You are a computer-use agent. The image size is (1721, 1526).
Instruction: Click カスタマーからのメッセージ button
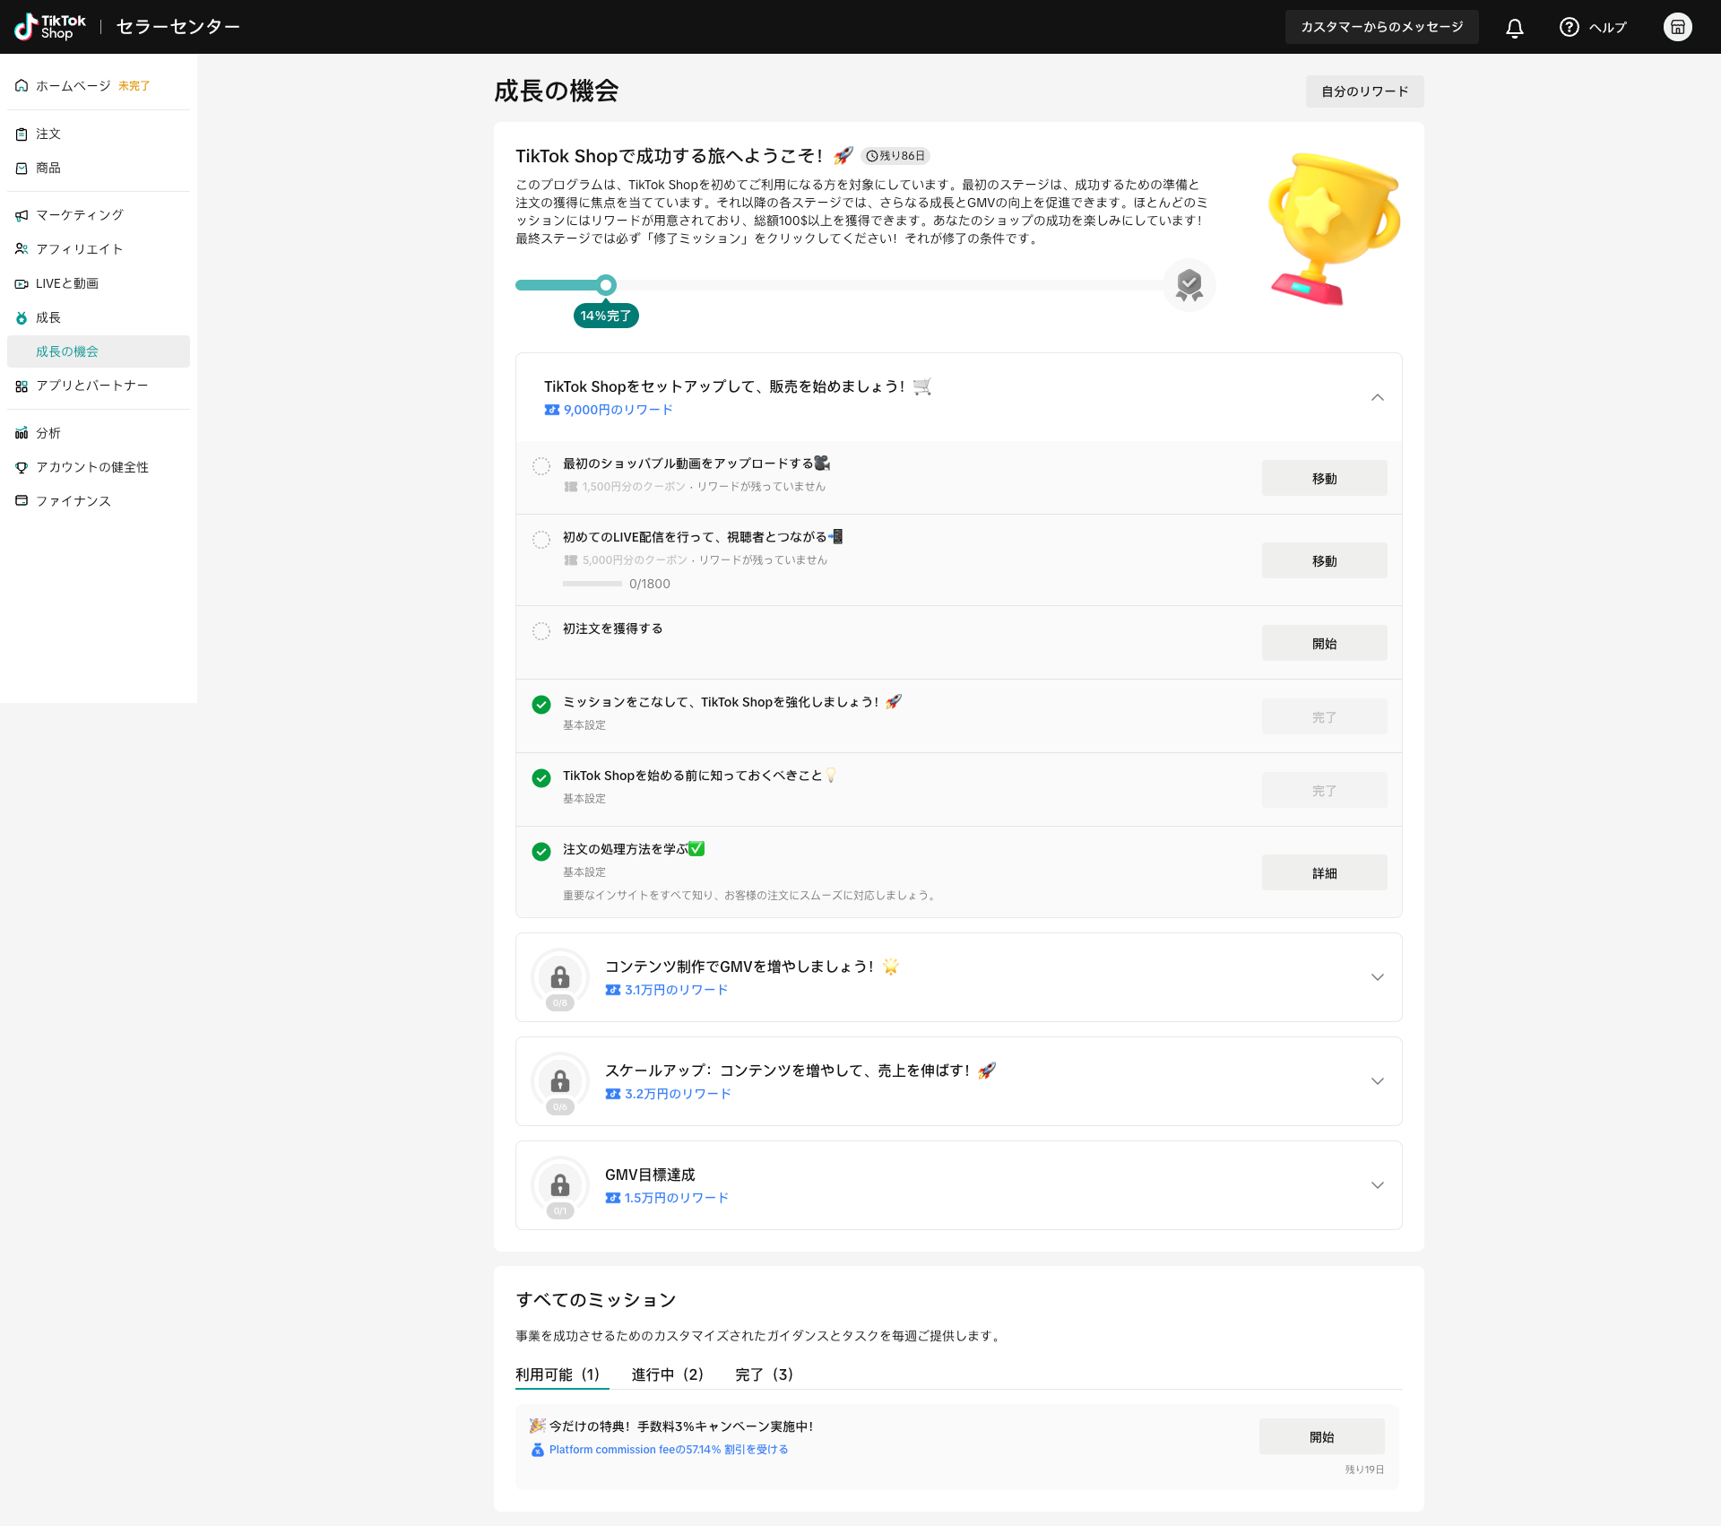pyautogui.click(x=1382, y=27)
